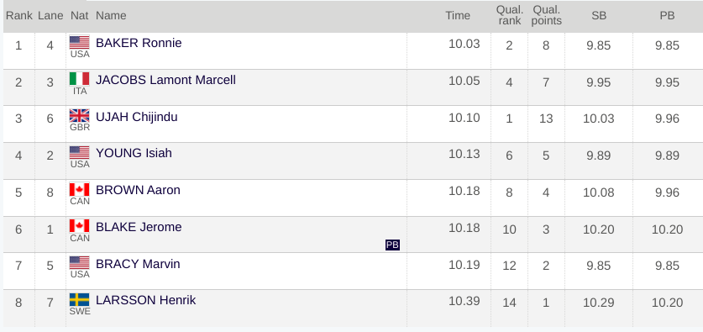Viewport: 703px width, 332px height.
Task: Click the Qual. points column header
Action: (547, 16)
